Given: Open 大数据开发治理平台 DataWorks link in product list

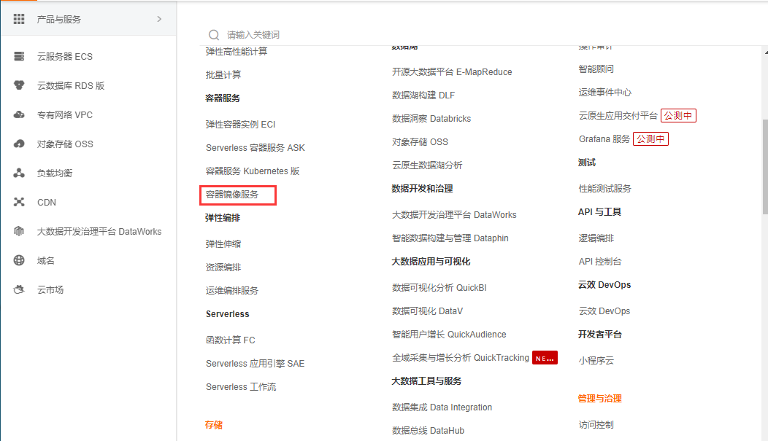Looking at the screenshot, I should click(454, 215).
